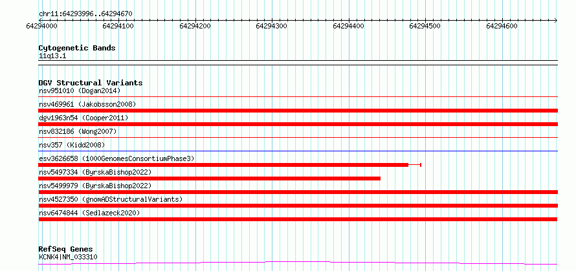Click the red nsv5497334 variant bar
Image resolution: width=576 pixels, height=271 pixels.
click(210, 179)
